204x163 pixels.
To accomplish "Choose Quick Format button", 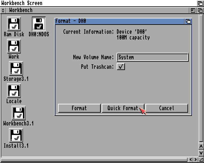I will pyautogui.click(x=123, y=108).
